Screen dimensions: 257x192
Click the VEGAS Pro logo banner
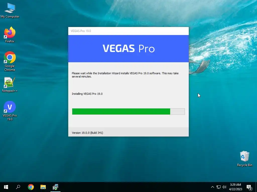click(128, 49)
